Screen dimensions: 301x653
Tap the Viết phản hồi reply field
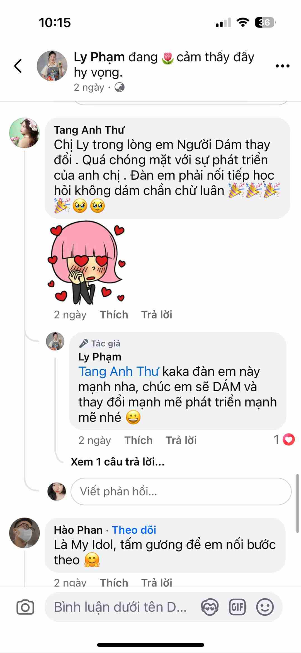tap(181, 491)
